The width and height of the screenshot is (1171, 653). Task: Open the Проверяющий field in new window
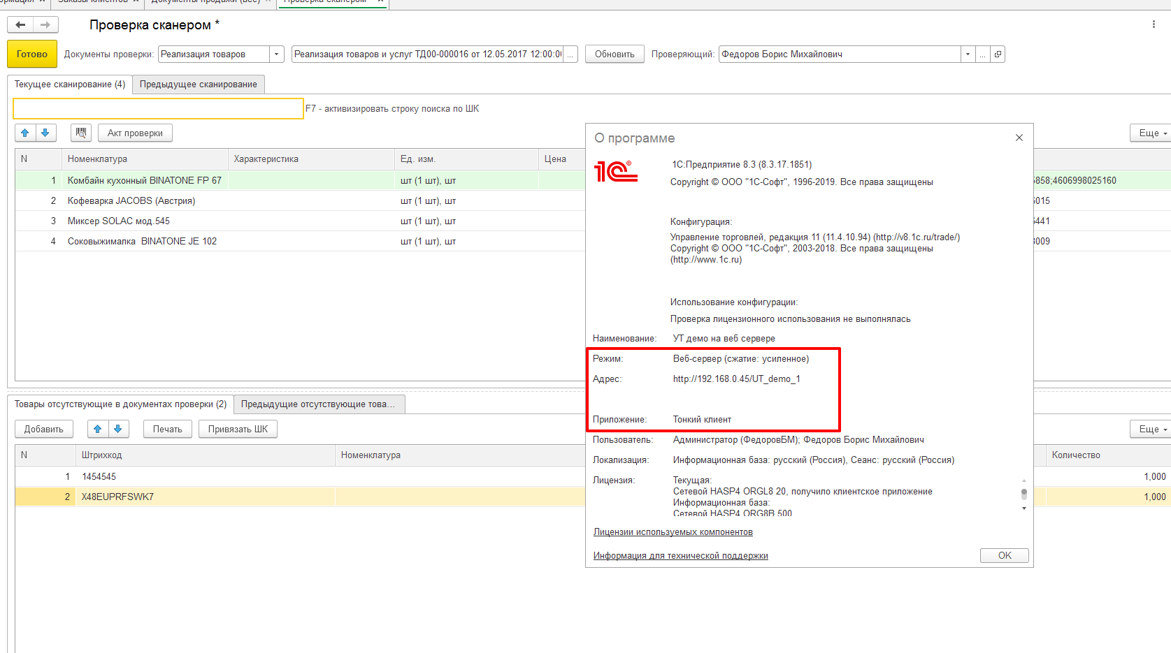point(998,54)
